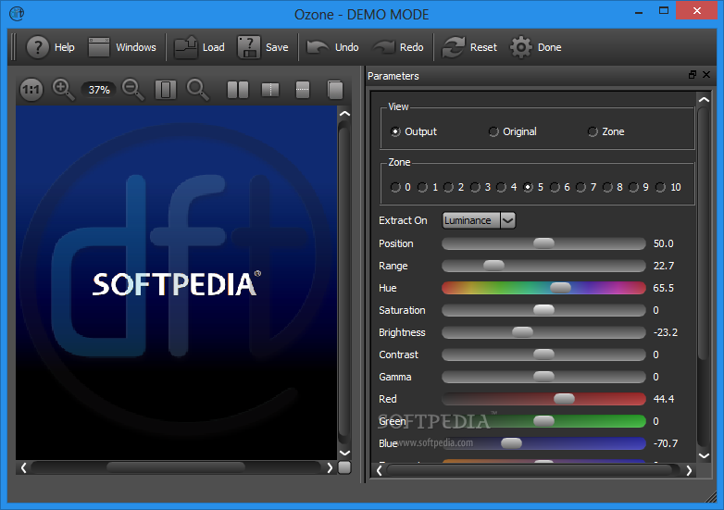Image resolution: width=724 pixels, height=510 pixels.
Task: Load a setup file
Action: click(199, 47)
